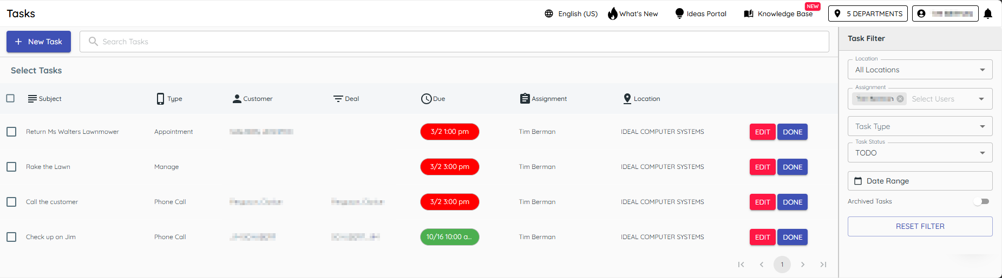Image resolution: width=1002 pixels, height=278 pixels.
Task: Mark Return Ms Walters Lawnmower as Done
Action: pos(793,132)
